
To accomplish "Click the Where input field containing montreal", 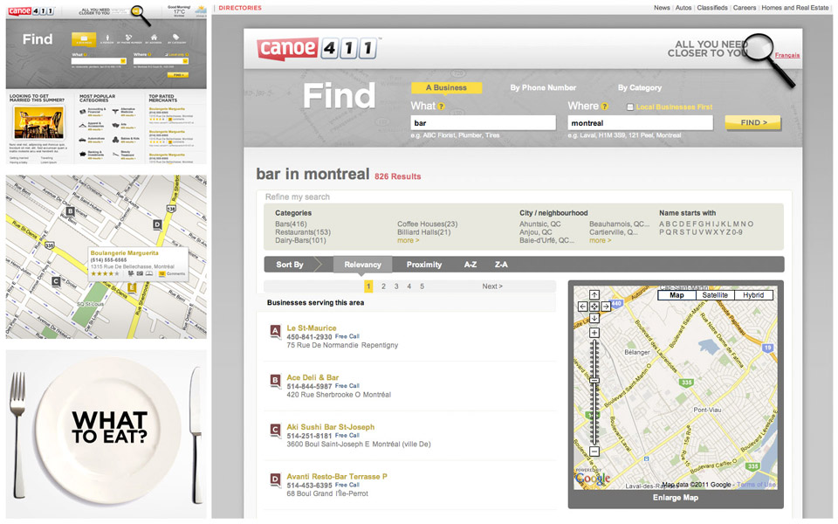I will (x=640, y=123).
